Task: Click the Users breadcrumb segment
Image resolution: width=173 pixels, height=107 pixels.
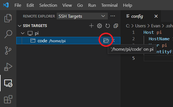Action: pos(140,26)
